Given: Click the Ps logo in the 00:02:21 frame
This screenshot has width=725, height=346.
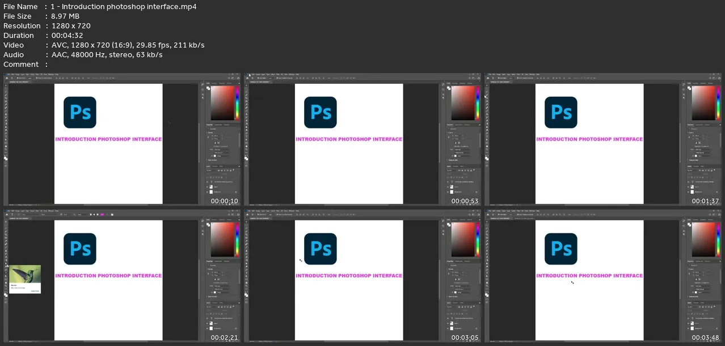Looking at the screenshot, I should point(80,249).
